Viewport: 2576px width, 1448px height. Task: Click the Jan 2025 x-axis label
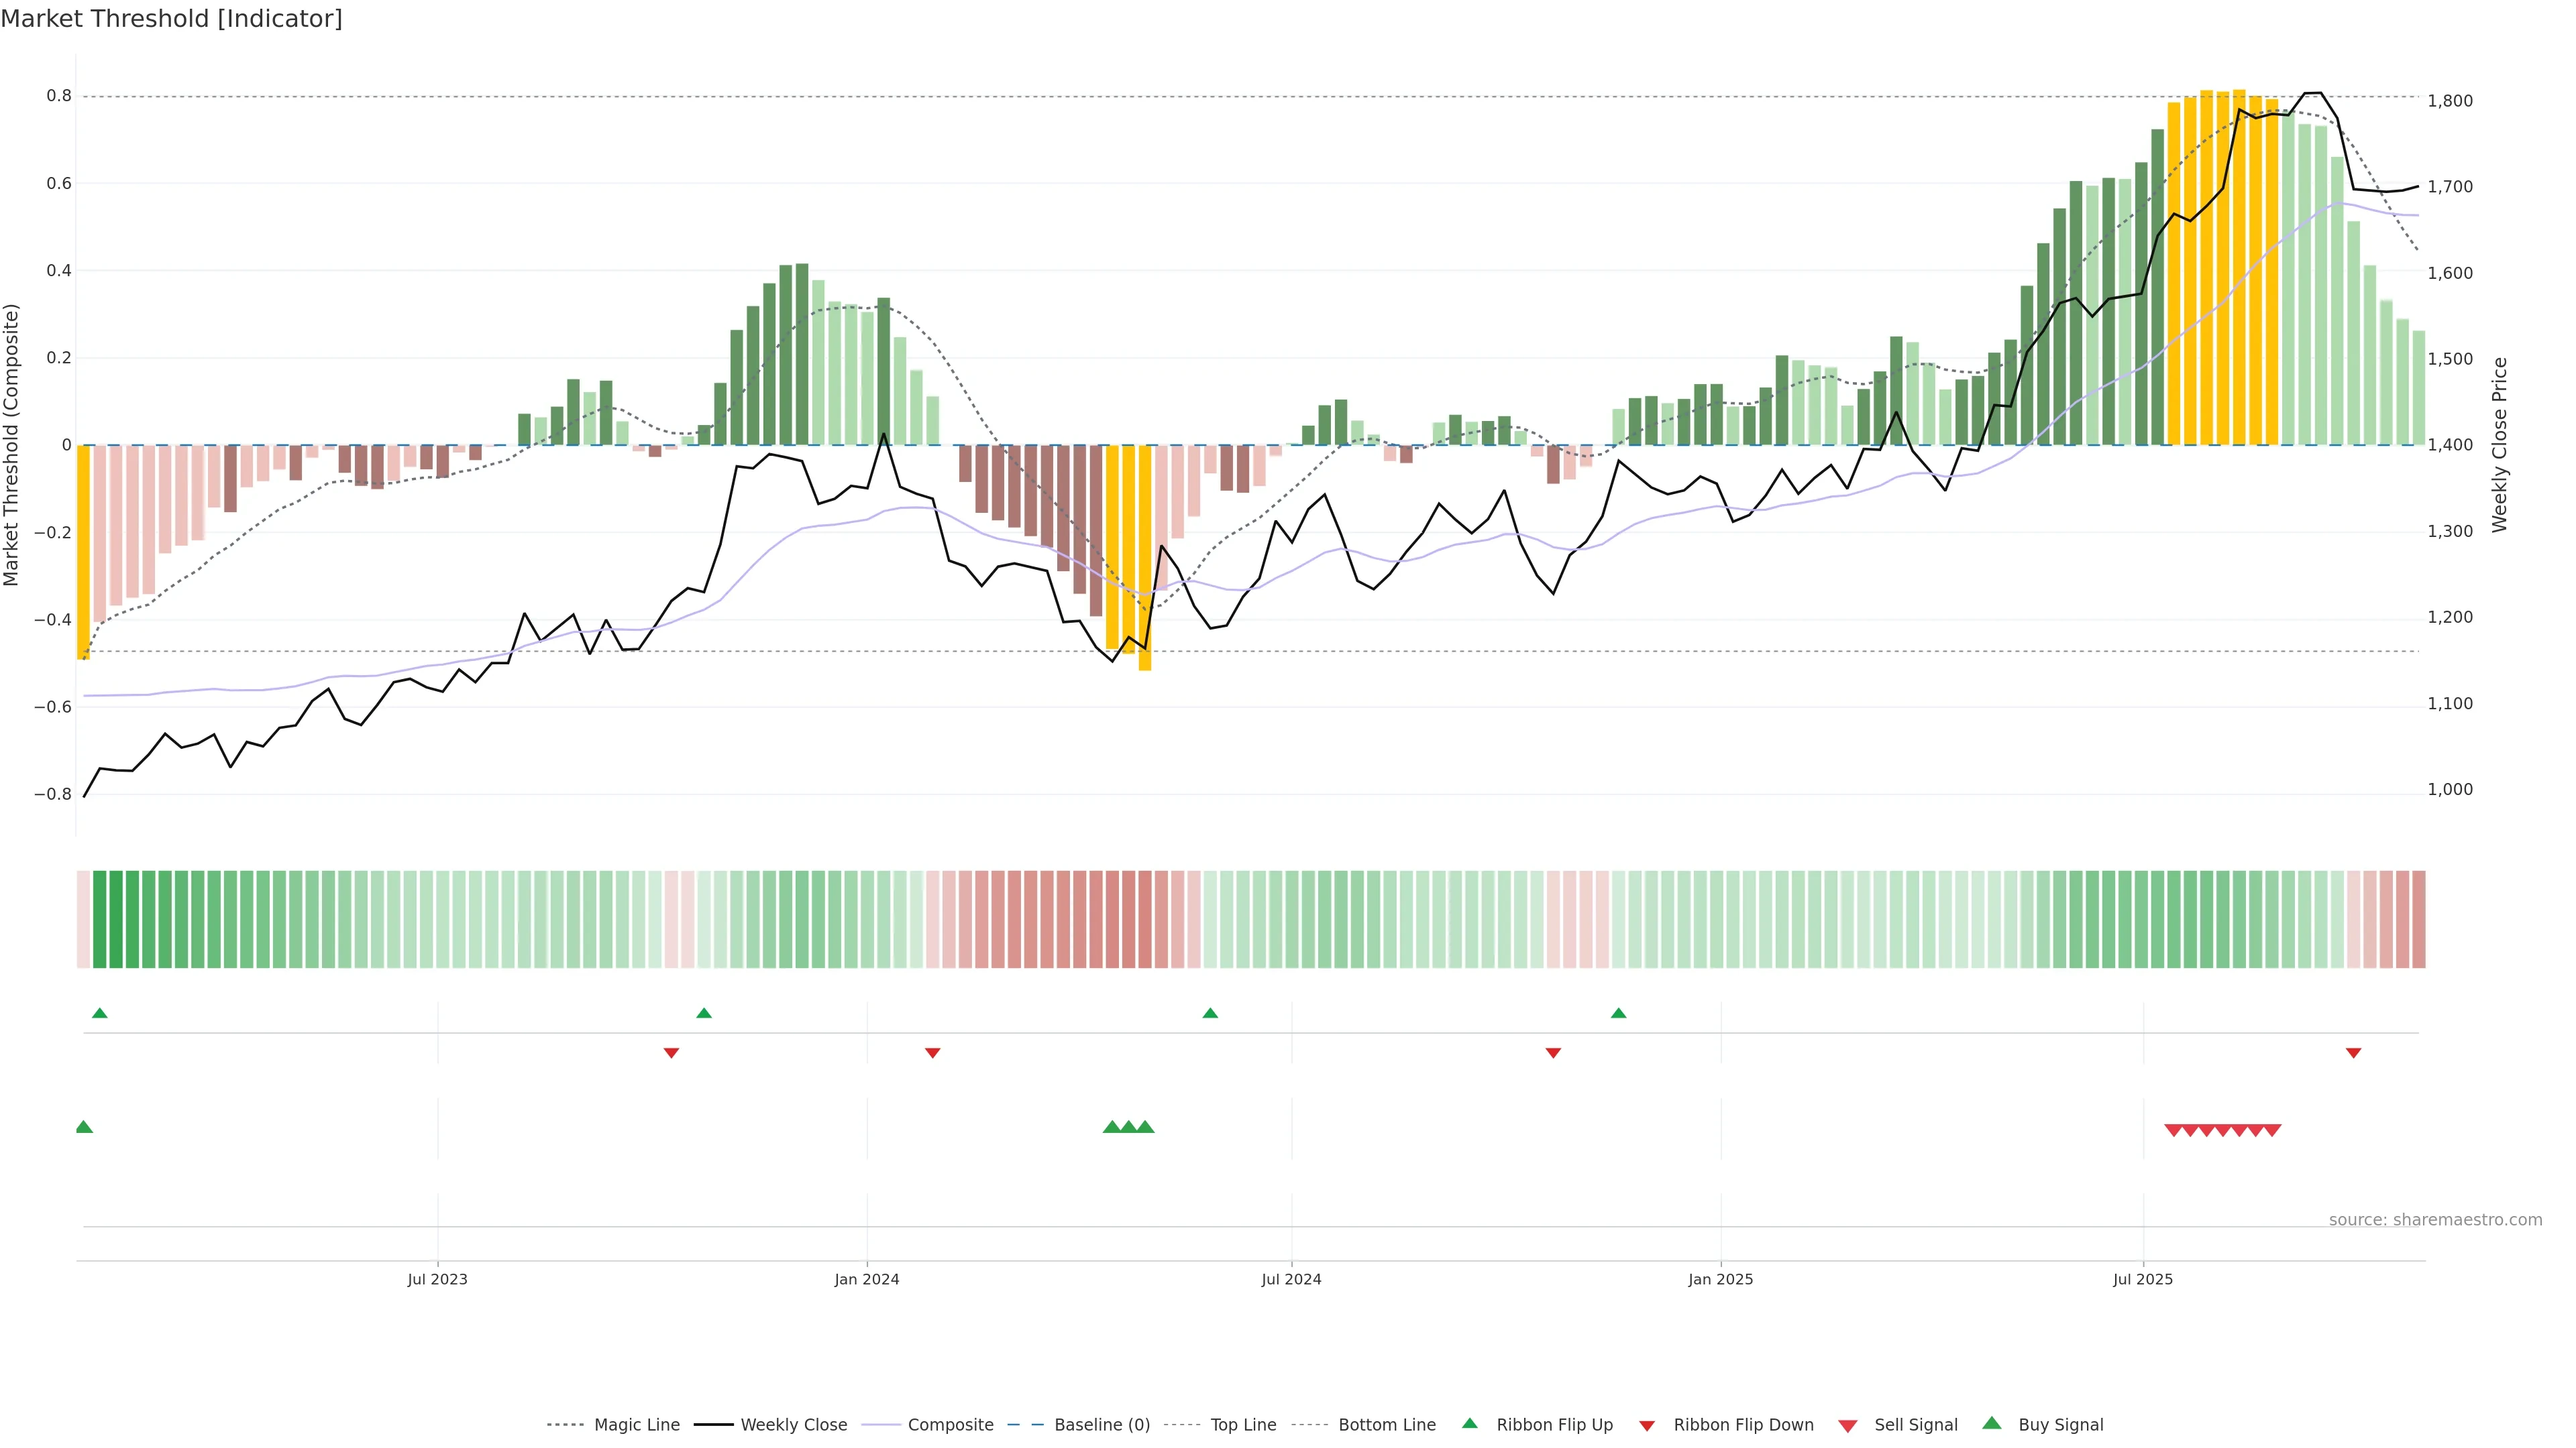click(1720, 1279)
